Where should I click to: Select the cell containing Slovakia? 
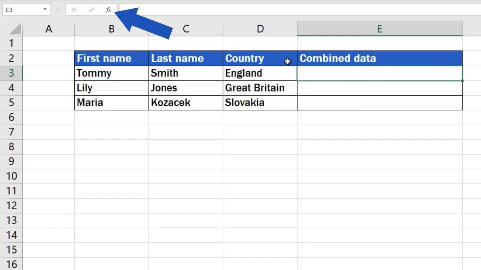coord(260,102)
